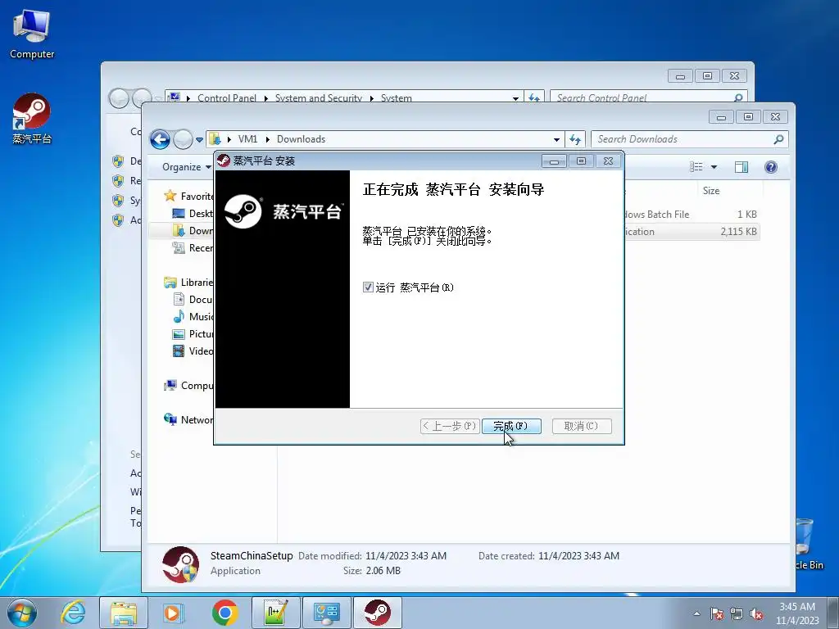This screenshot has height=629, width=839.
Task: Click the Steam logo in installer banner
Action: (243, 211)
